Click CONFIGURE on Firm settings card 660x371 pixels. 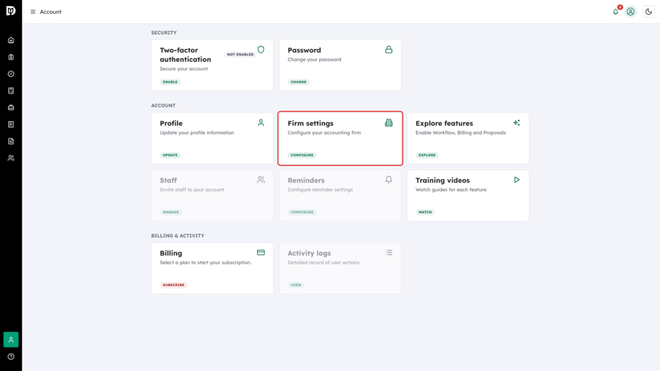302,155
